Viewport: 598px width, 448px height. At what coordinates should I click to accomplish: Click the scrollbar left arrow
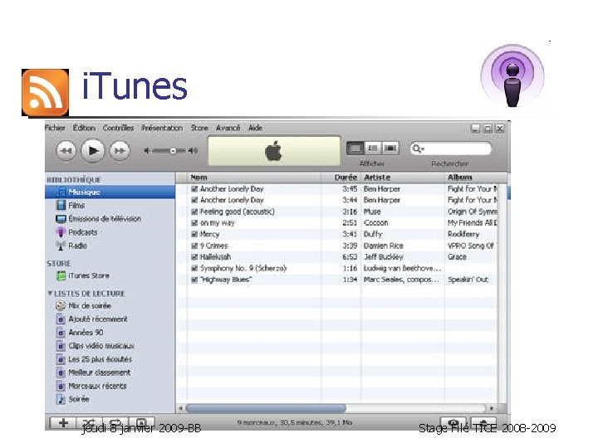[181, 408]
